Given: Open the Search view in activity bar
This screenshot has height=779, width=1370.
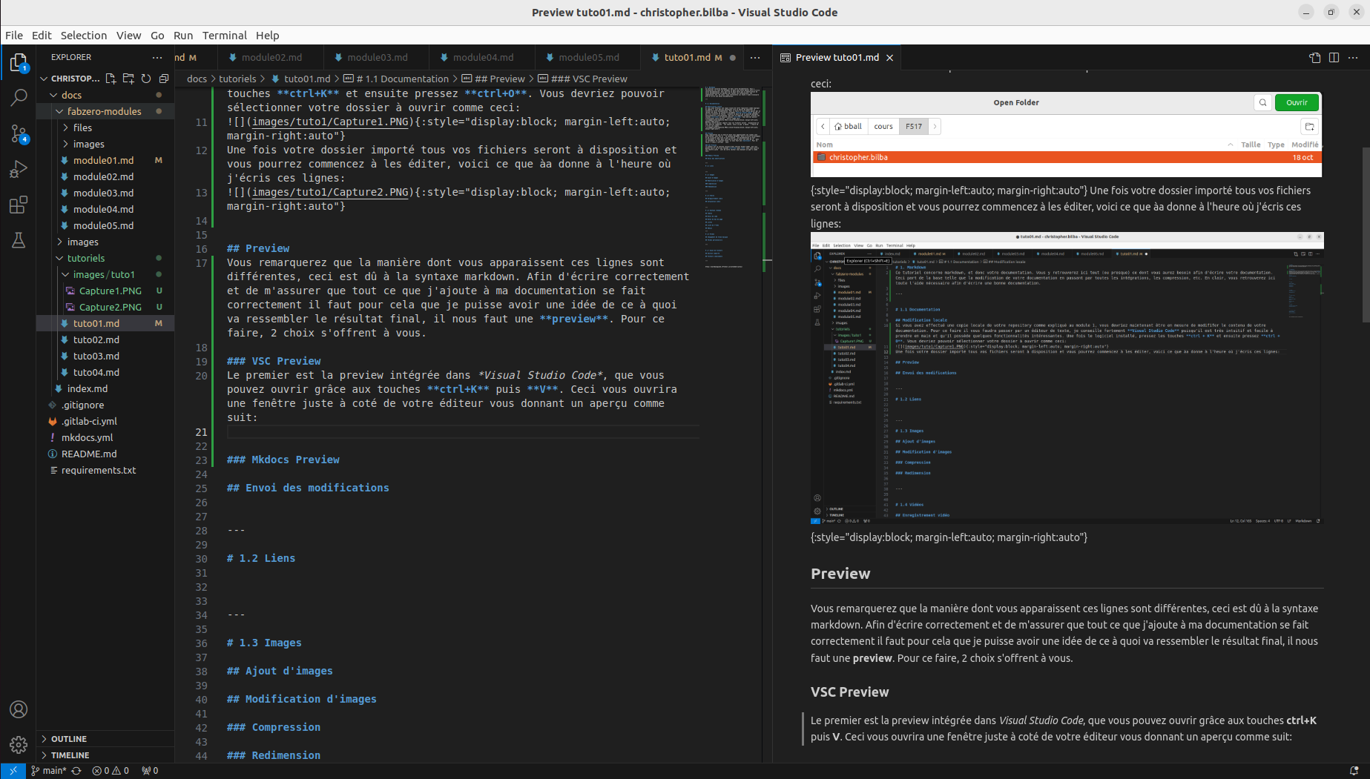Looking at the screenshot, I should 19,97.
